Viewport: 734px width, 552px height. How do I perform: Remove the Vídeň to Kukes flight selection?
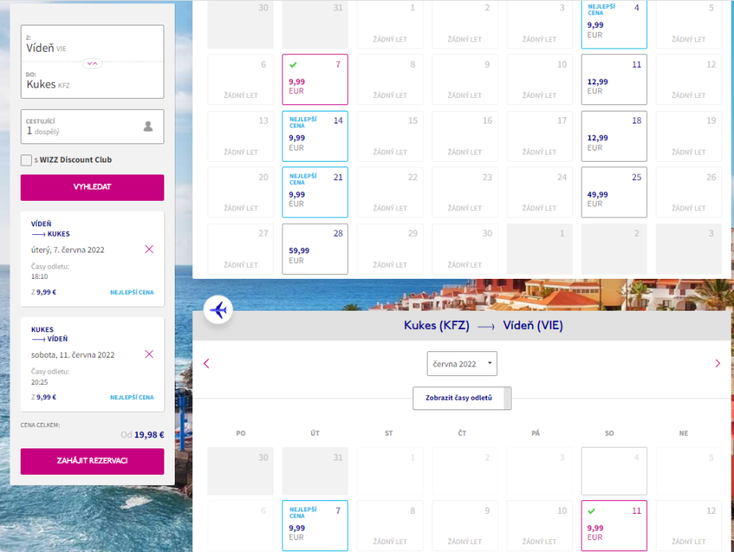pos(149,249)
